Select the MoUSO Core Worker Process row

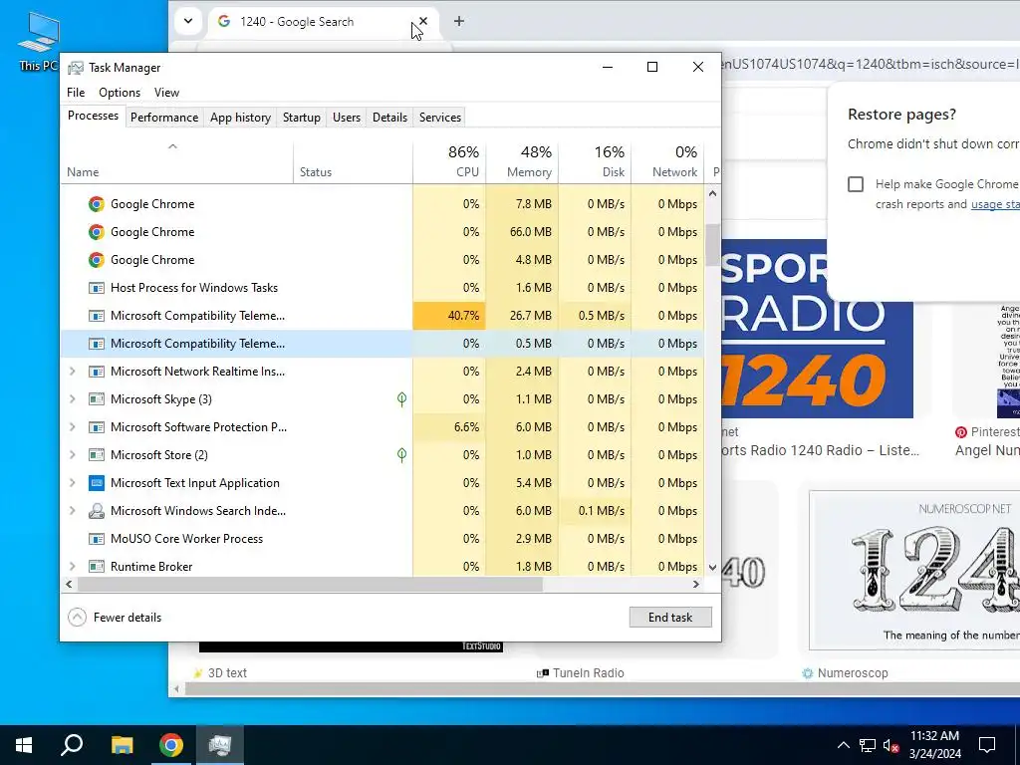(x=382, y=539)
